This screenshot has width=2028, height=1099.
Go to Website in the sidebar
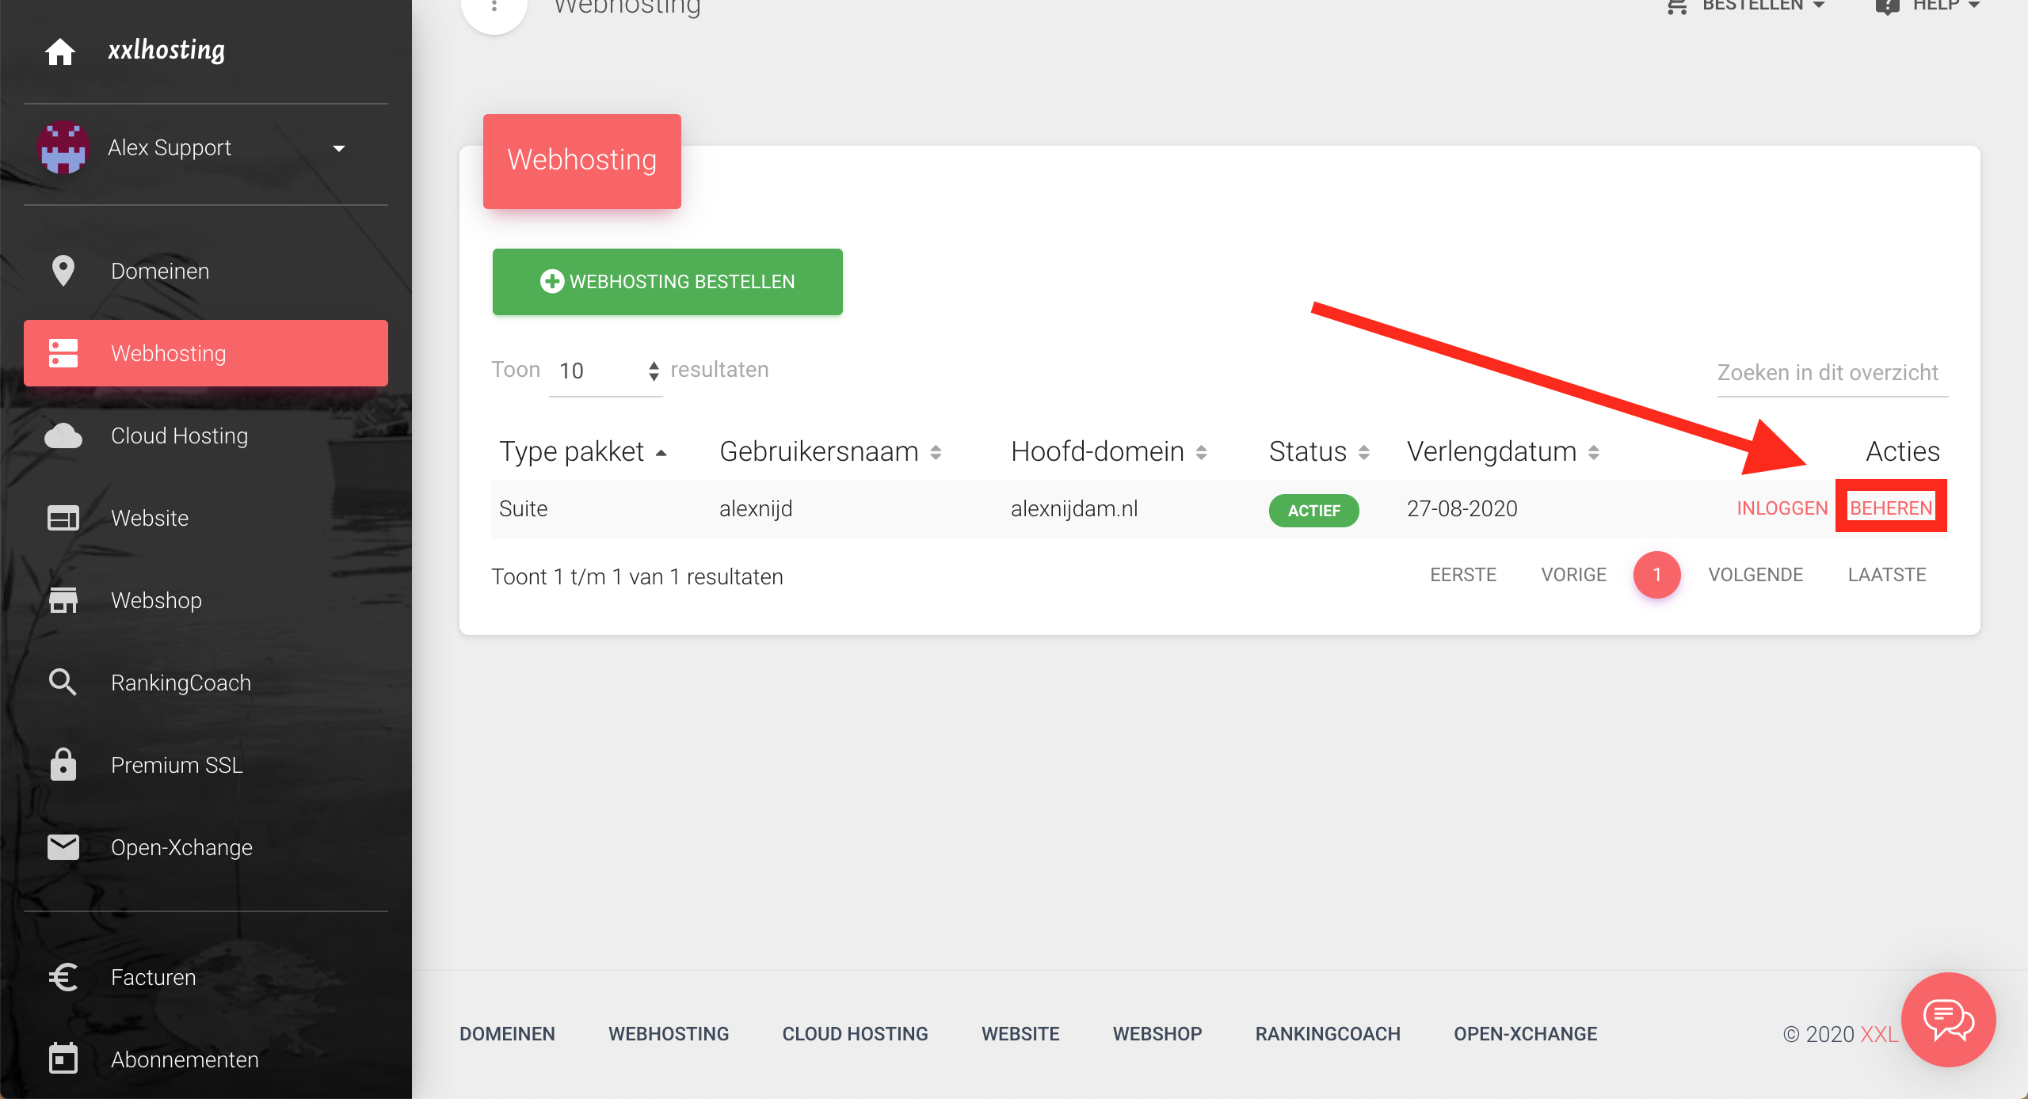[x=206, y=518]
